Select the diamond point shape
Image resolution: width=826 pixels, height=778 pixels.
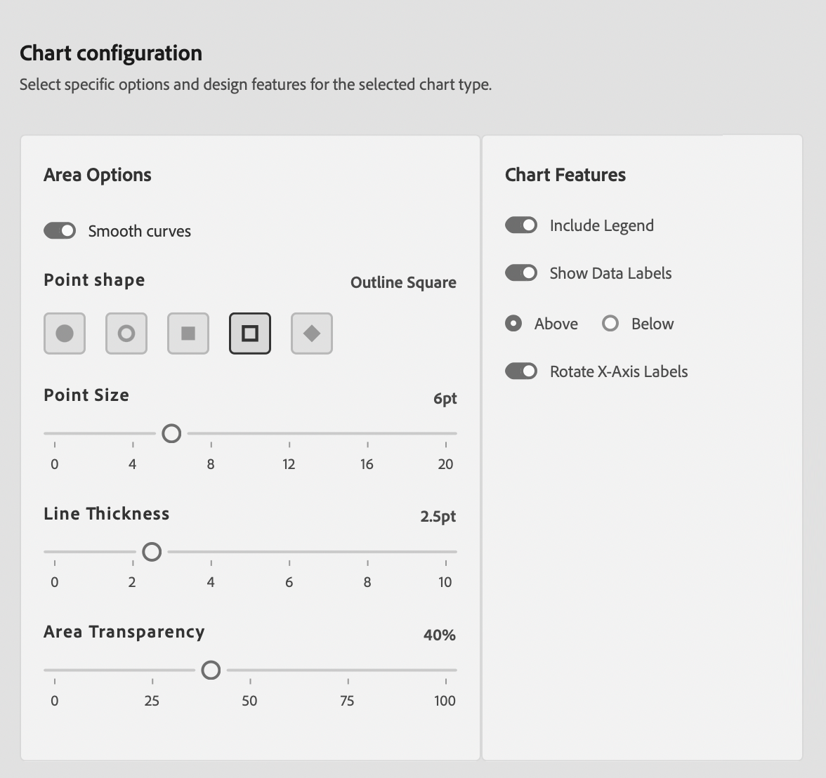tap(312, 334)
